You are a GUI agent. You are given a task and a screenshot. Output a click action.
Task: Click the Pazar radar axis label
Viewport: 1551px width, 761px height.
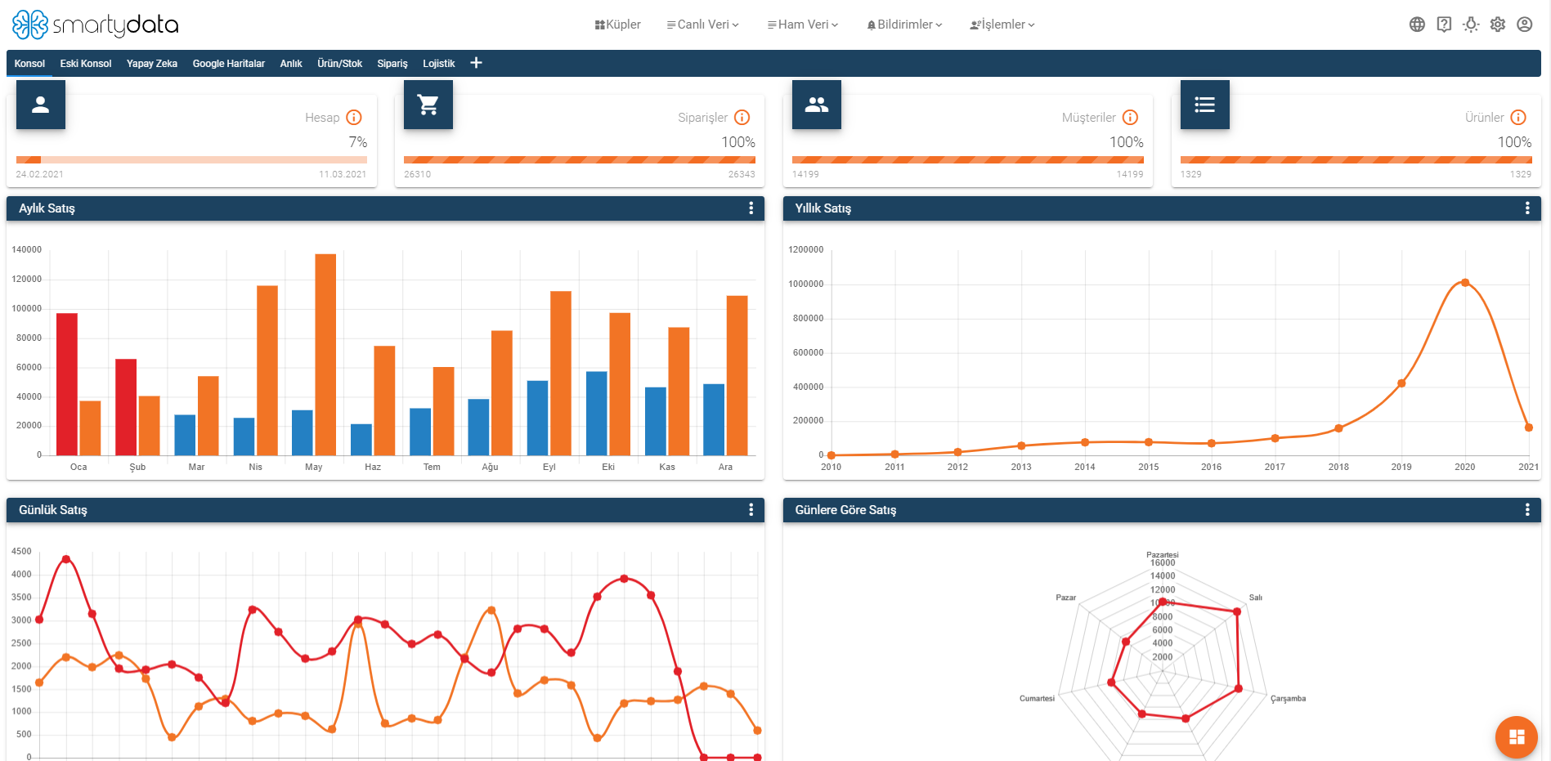[1066, 598]
